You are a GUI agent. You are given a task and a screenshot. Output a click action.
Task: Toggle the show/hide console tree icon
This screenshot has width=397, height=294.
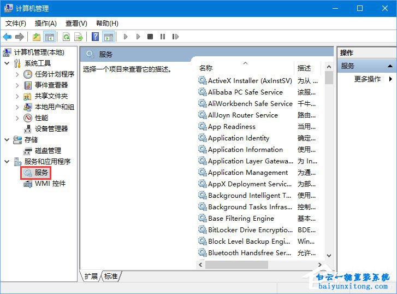pyautogui.click(x=50, y=37)
